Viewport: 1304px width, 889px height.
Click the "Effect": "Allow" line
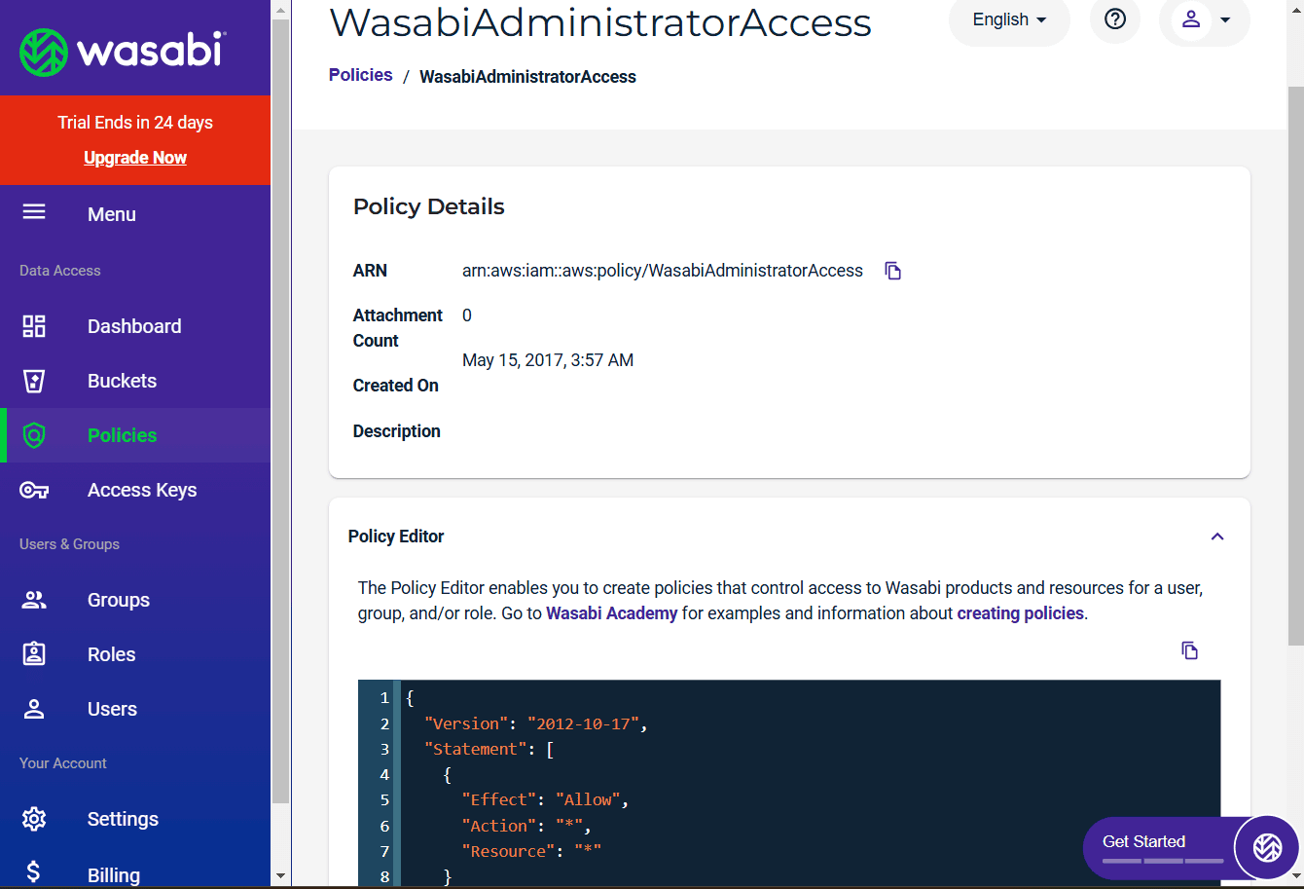(546, 799)
